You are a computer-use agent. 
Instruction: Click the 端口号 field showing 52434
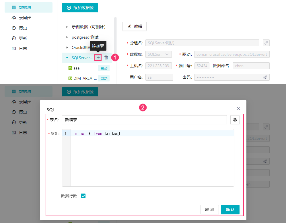pos(202,66)
